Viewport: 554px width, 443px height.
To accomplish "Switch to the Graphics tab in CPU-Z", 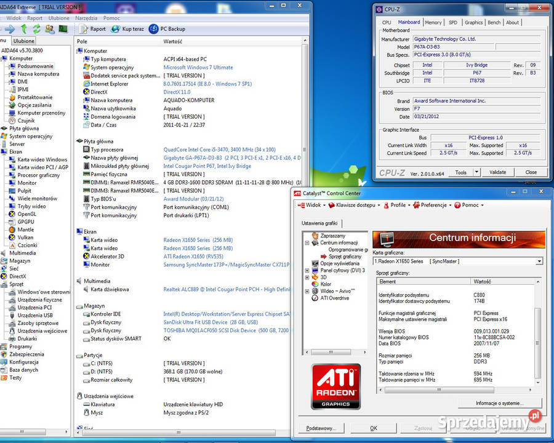I will point(473,22).
